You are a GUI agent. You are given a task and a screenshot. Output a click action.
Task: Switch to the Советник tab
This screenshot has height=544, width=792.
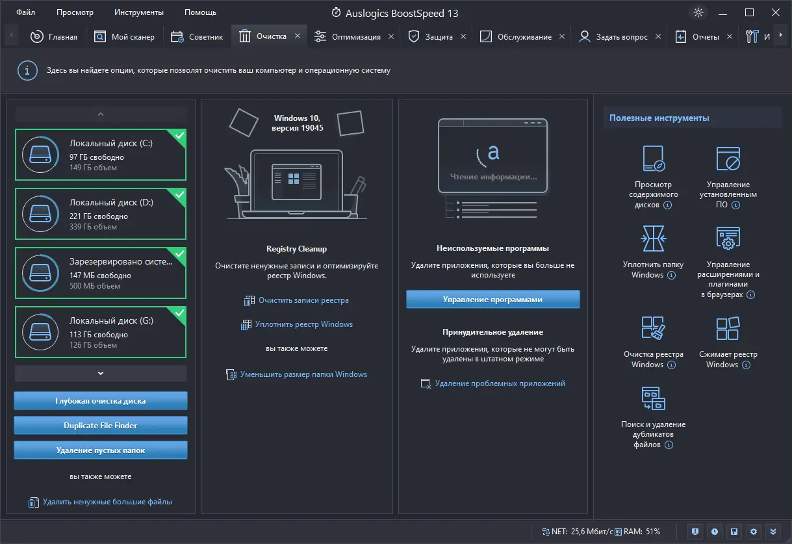(x=197, y=37)
